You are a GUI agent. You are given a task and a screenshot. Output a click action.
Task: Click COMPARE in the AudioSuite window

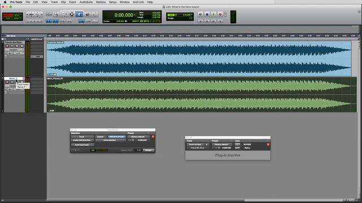[142, 140]
